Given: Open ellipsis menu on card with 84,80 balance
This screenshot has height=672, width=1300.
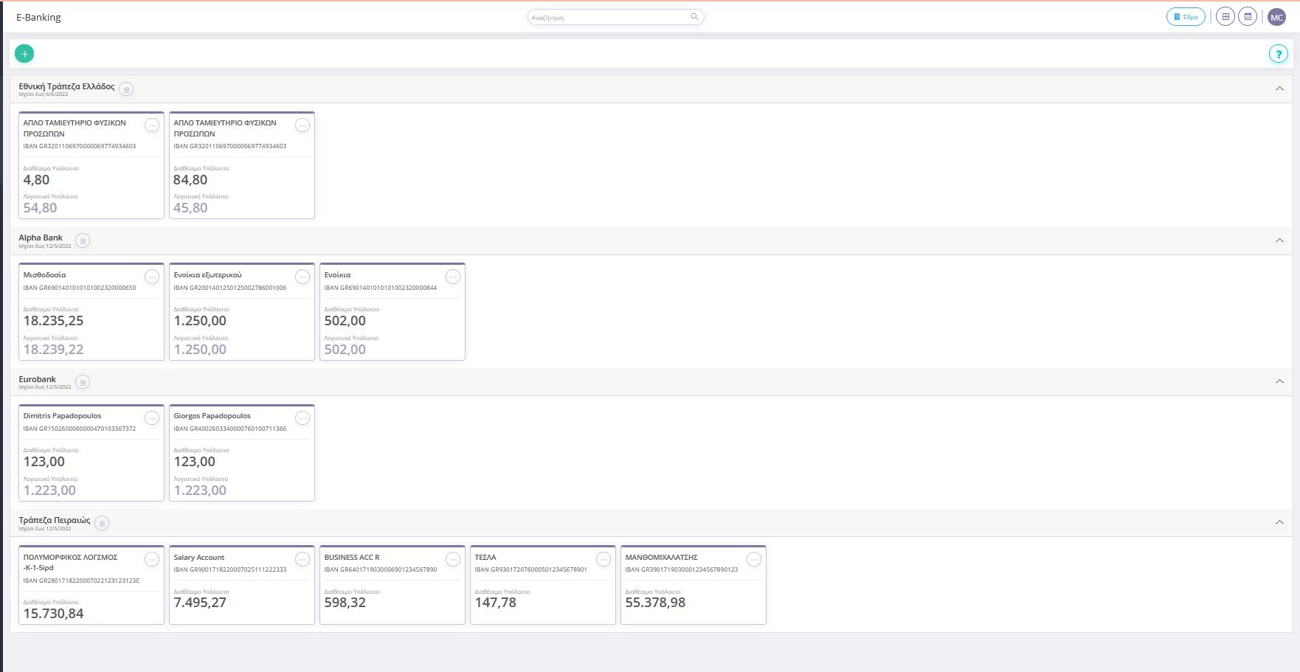Looking at the screenshot, I should pos(302,125).
